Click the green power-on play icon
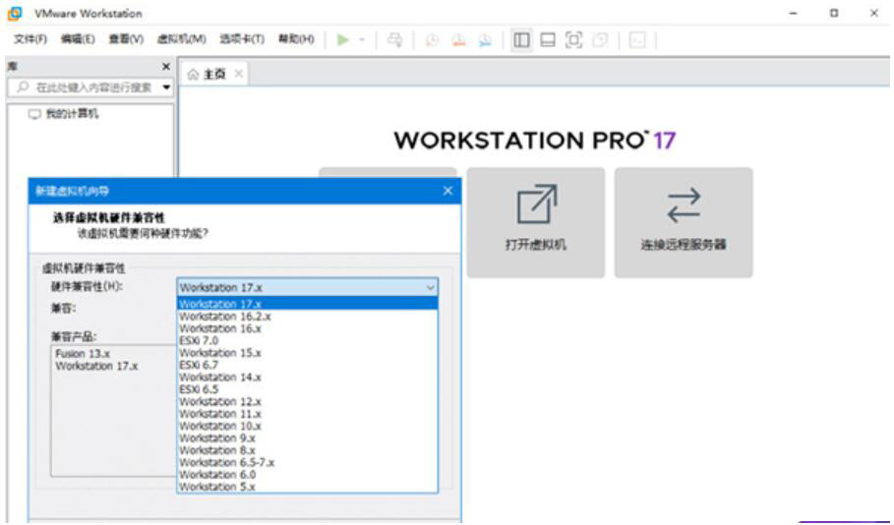Image resolution: width=894 pixels, height=525 pixels. coord(342,40)
